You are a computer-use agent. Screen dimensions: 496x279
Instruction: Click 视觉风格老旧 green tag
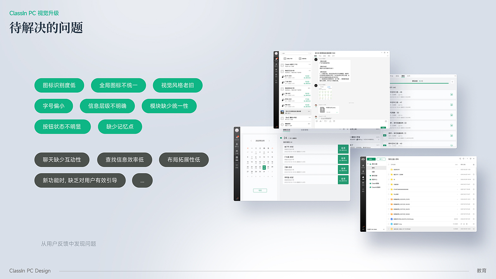click(177, 85)
